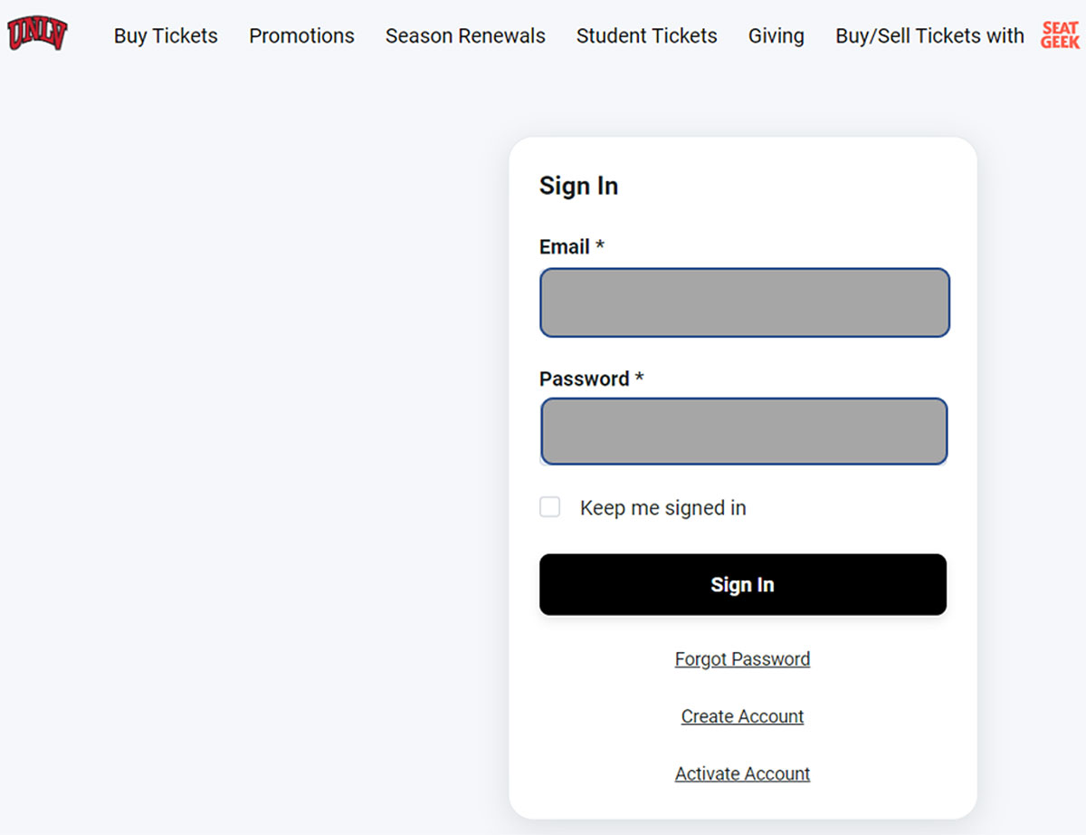Click the black Sign In button
This screenshot has height=835, width=1086.
pos(743,585)
